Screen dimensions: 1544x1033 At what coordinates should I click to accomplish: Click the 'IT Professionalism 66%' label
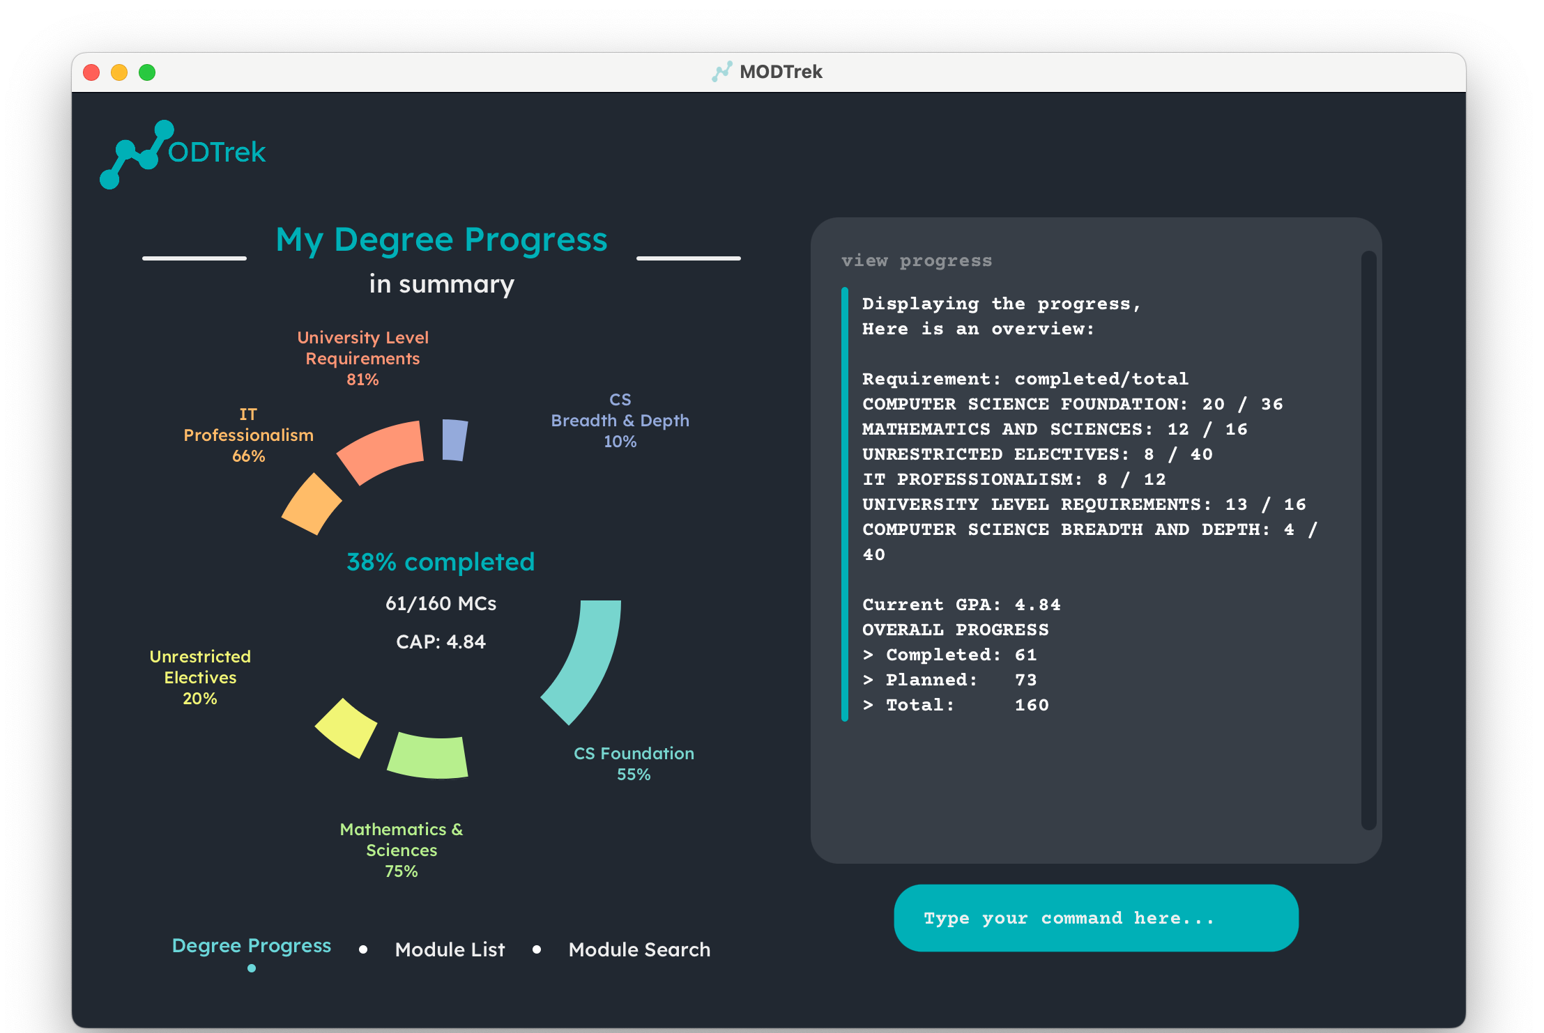[248, 435]
